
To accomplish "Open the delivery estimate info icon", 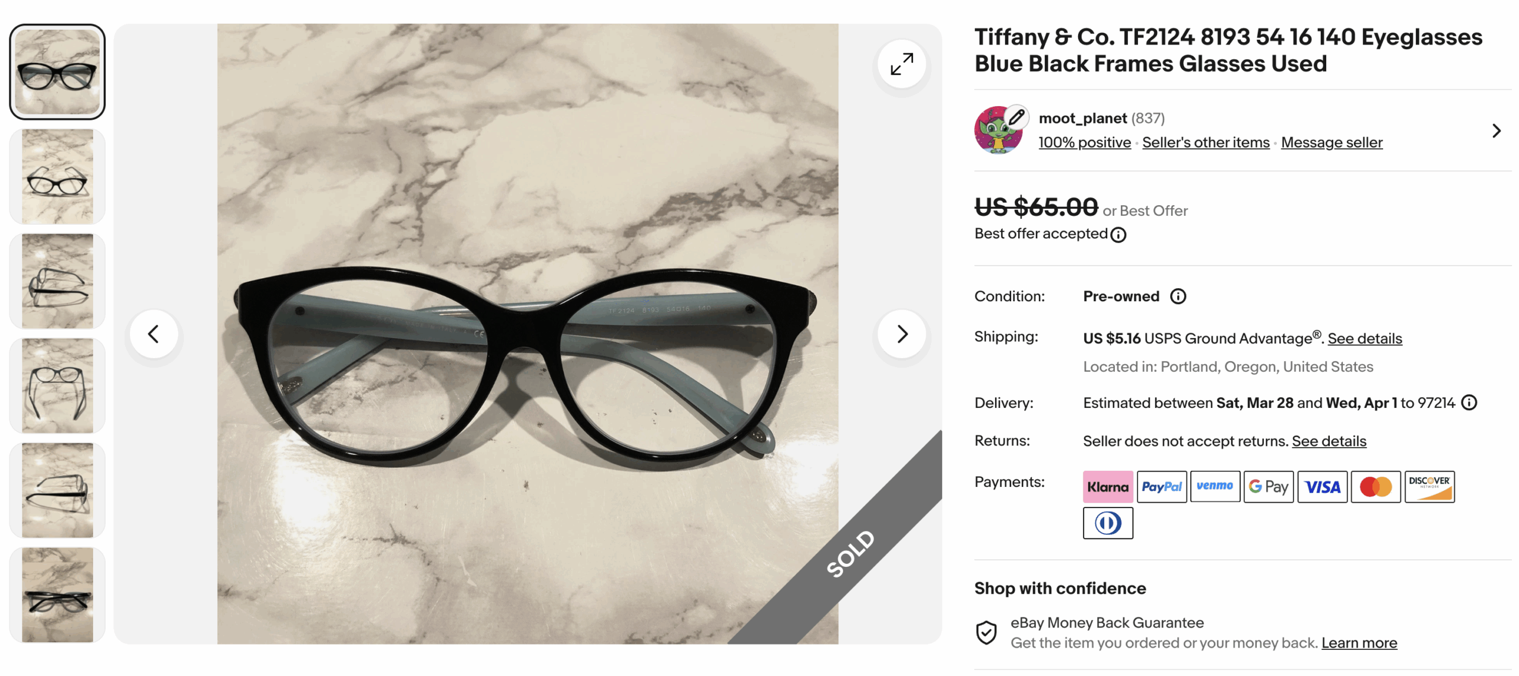I will click(x=1469, y=403).
